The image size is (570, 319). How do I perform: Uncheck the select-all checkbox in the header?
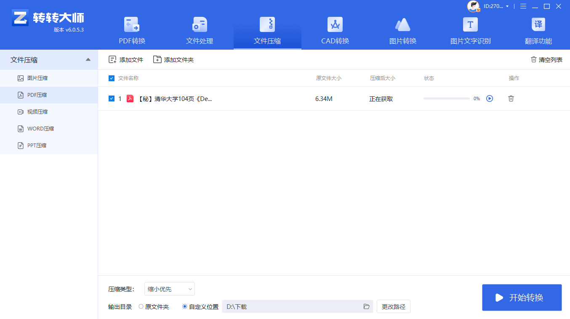click(112, 78)
